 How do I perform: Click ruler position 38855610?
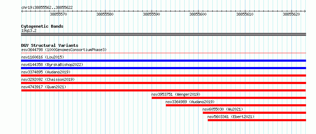pyautogui.click(x=245, y=14)
